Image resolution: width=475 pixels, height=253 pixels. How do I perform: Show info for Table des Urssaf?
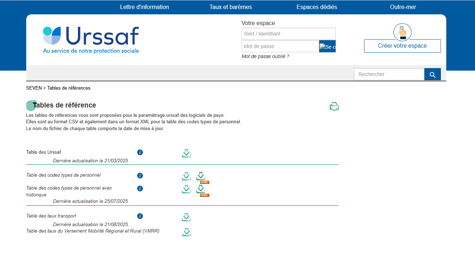140,152
